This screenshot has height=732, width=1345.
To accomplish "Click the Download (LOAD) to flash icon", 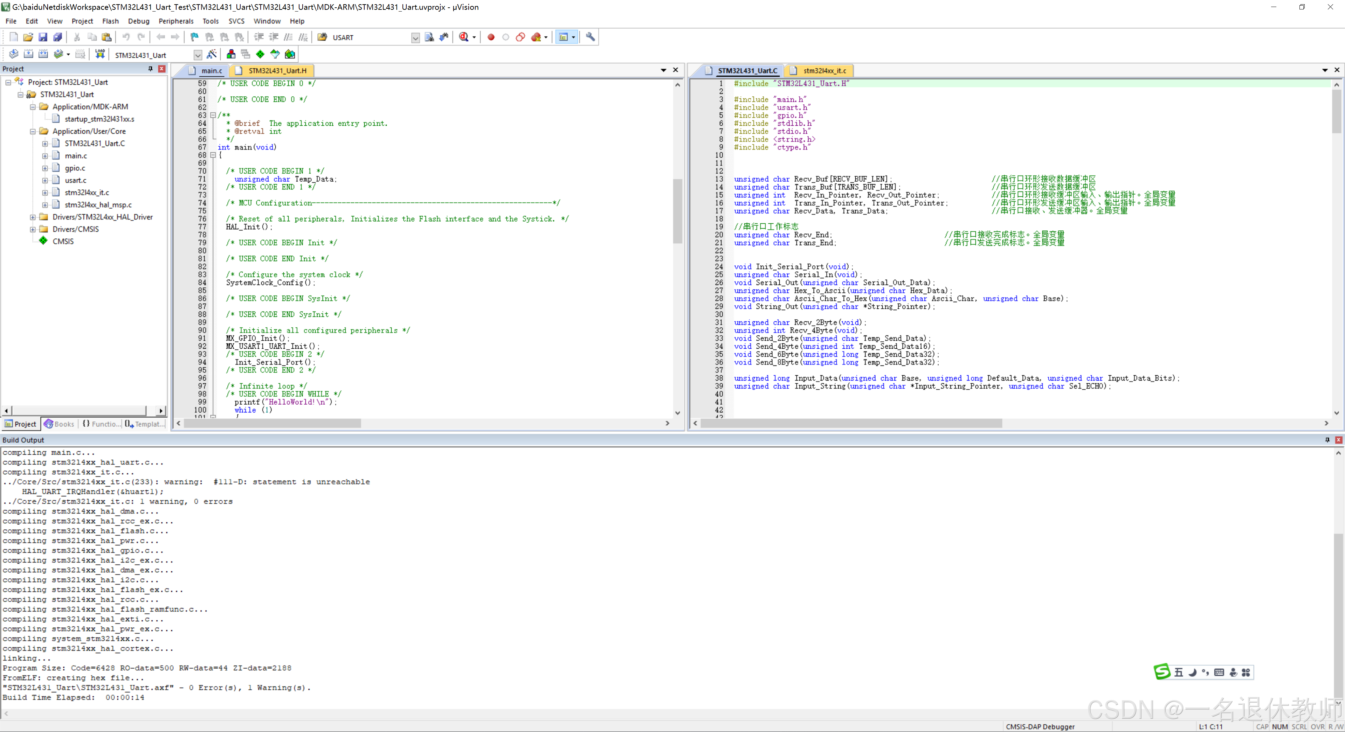I will (100, 54).
